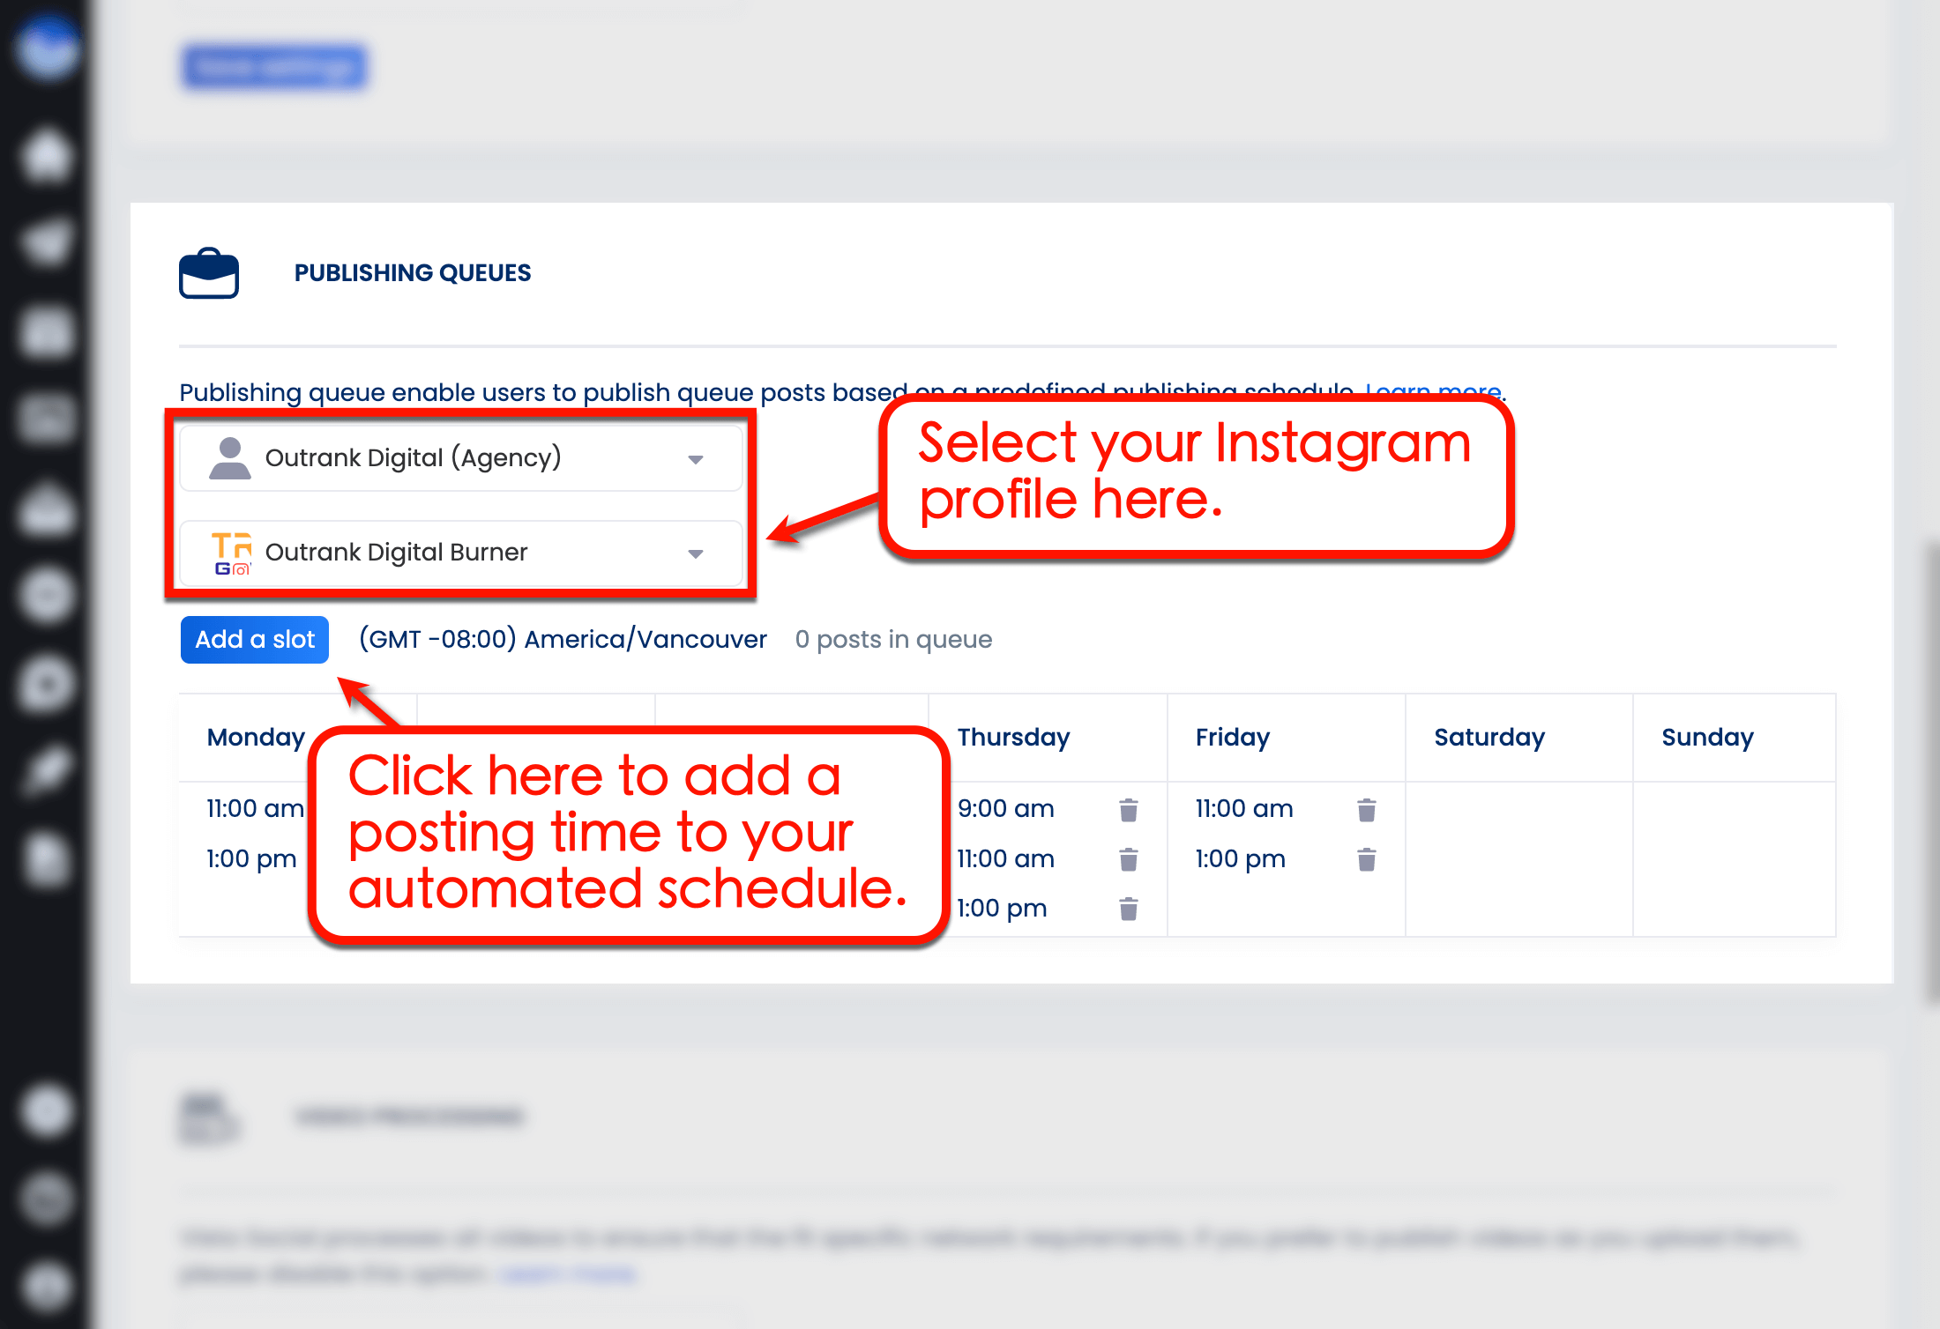This screenshot has height=1329, width=1940.
Task: Click the Add a slot button
Action: (254, 639)
